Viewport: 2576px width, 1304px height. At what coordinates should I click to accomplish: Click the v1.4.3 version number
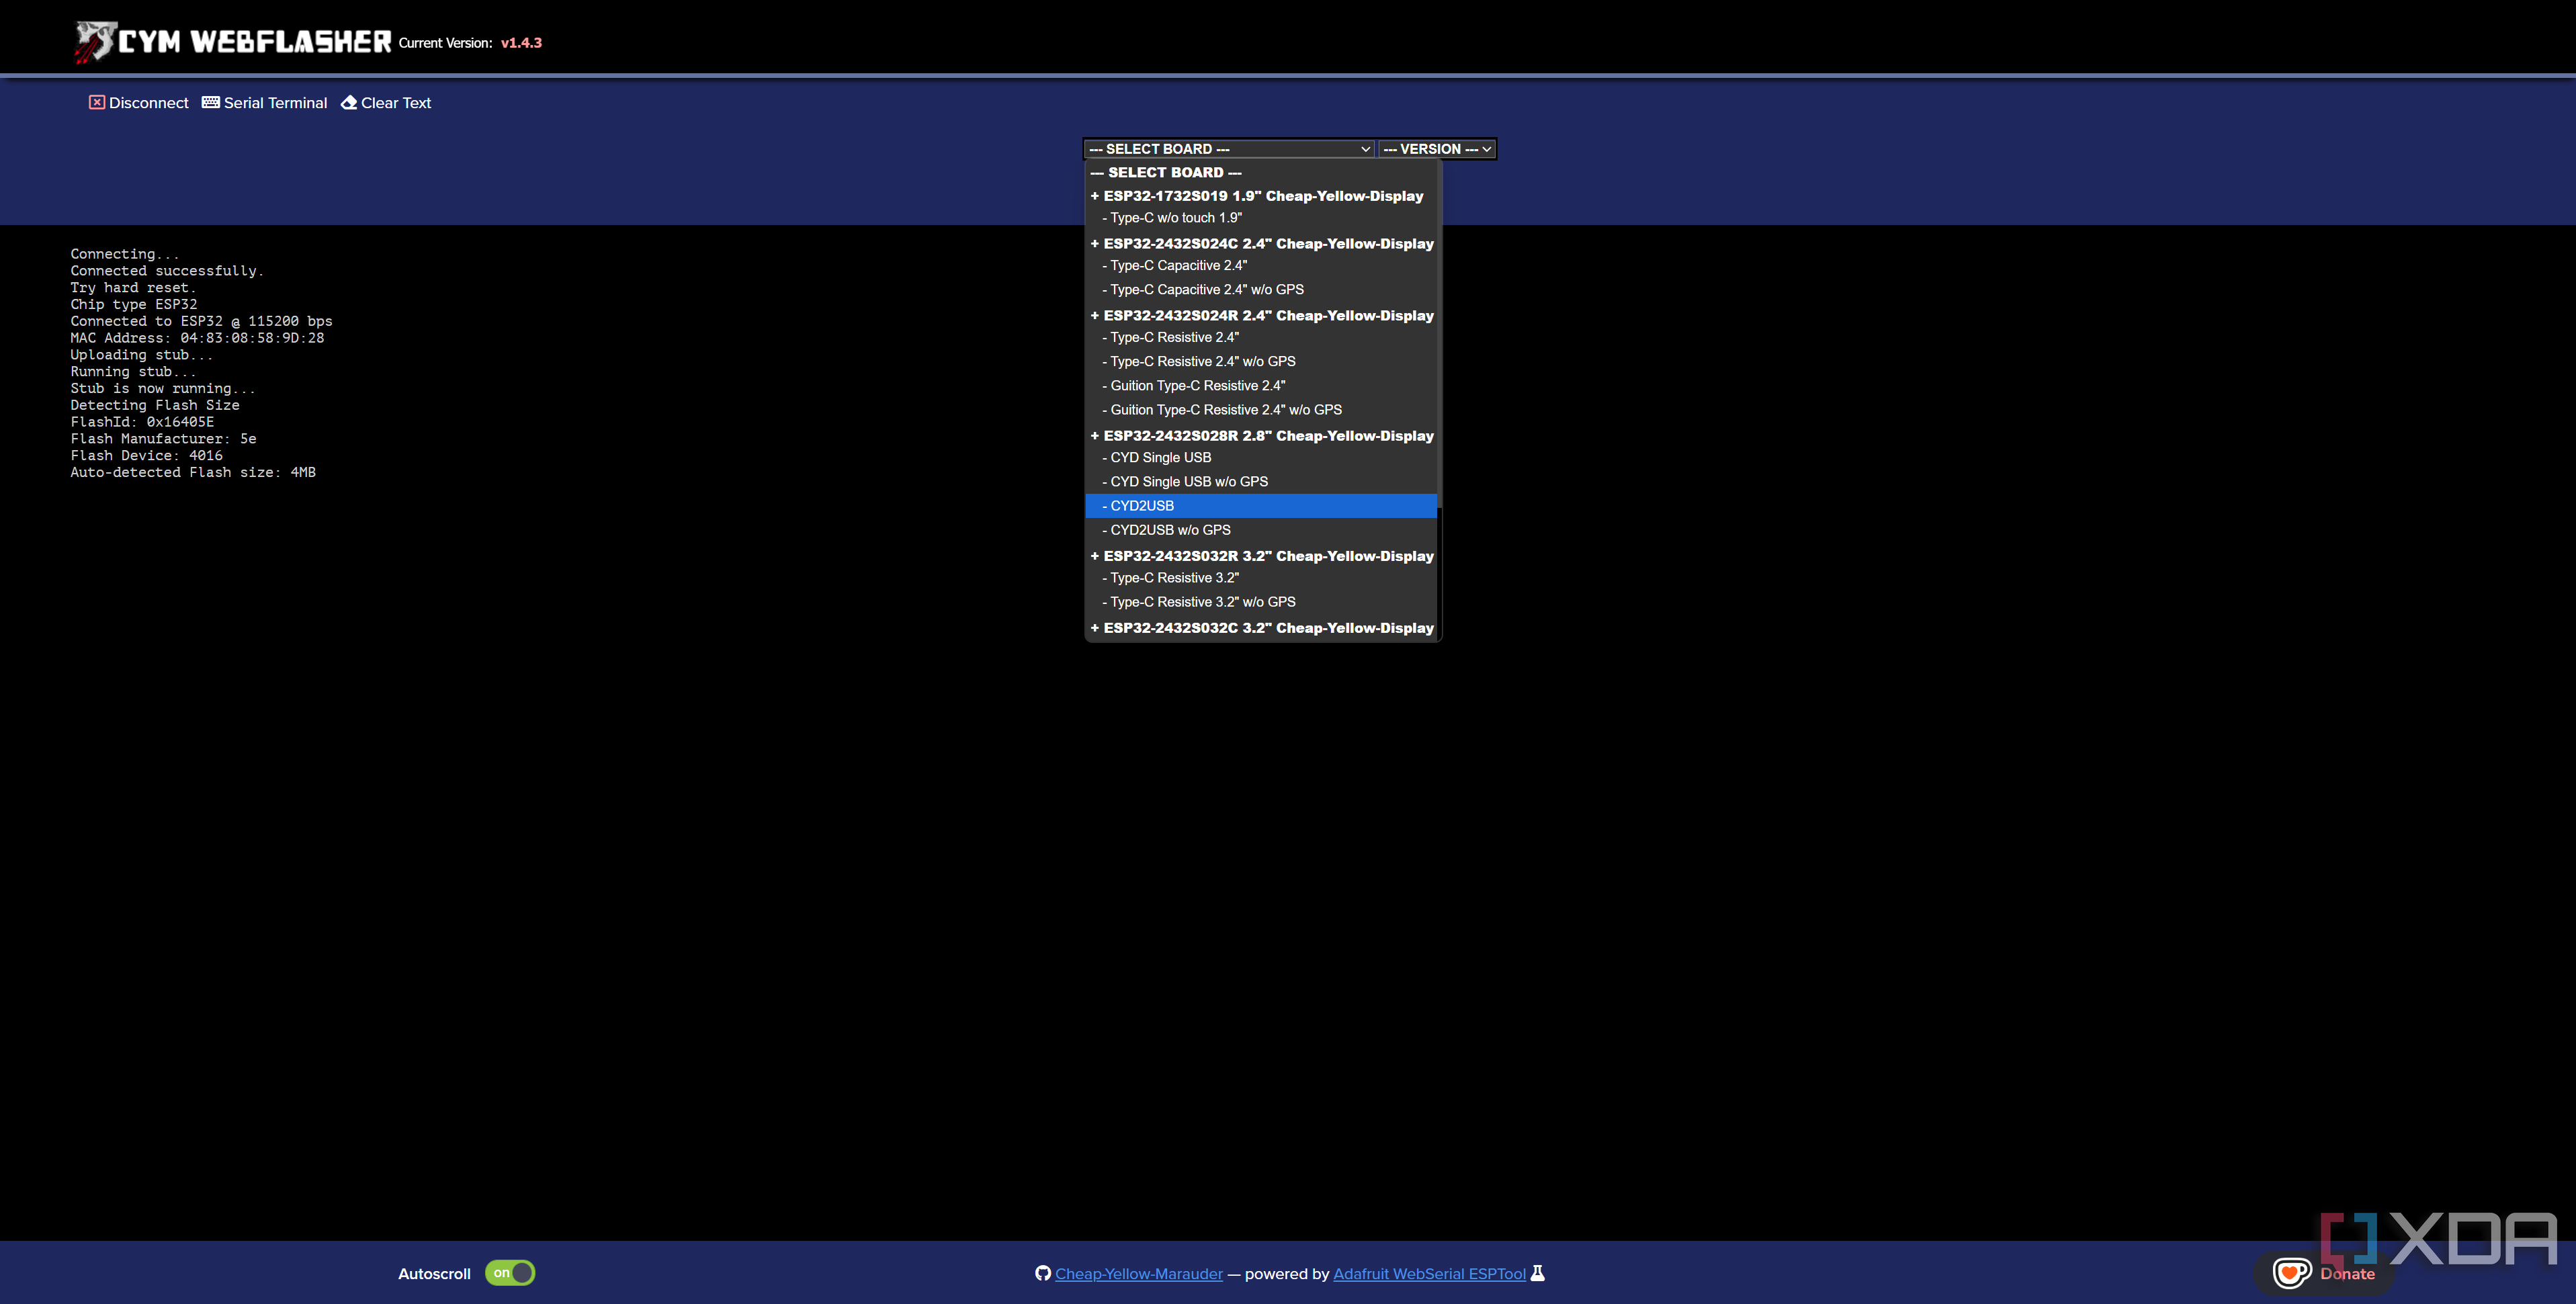[x=521, y=43]
